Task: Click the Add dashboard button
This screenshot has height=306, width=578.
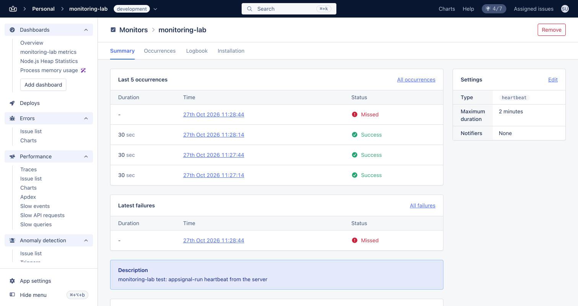Action: (x=43, y=85)
